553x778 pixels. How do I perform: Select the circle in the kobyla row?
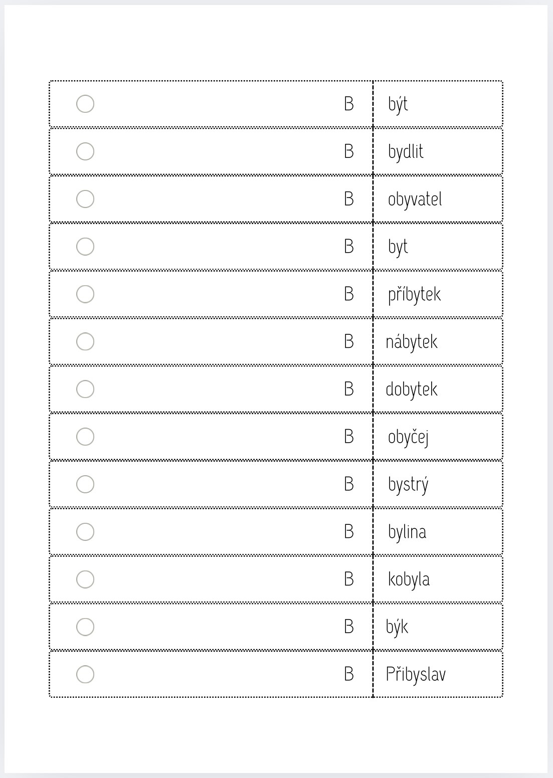point(85,579)
